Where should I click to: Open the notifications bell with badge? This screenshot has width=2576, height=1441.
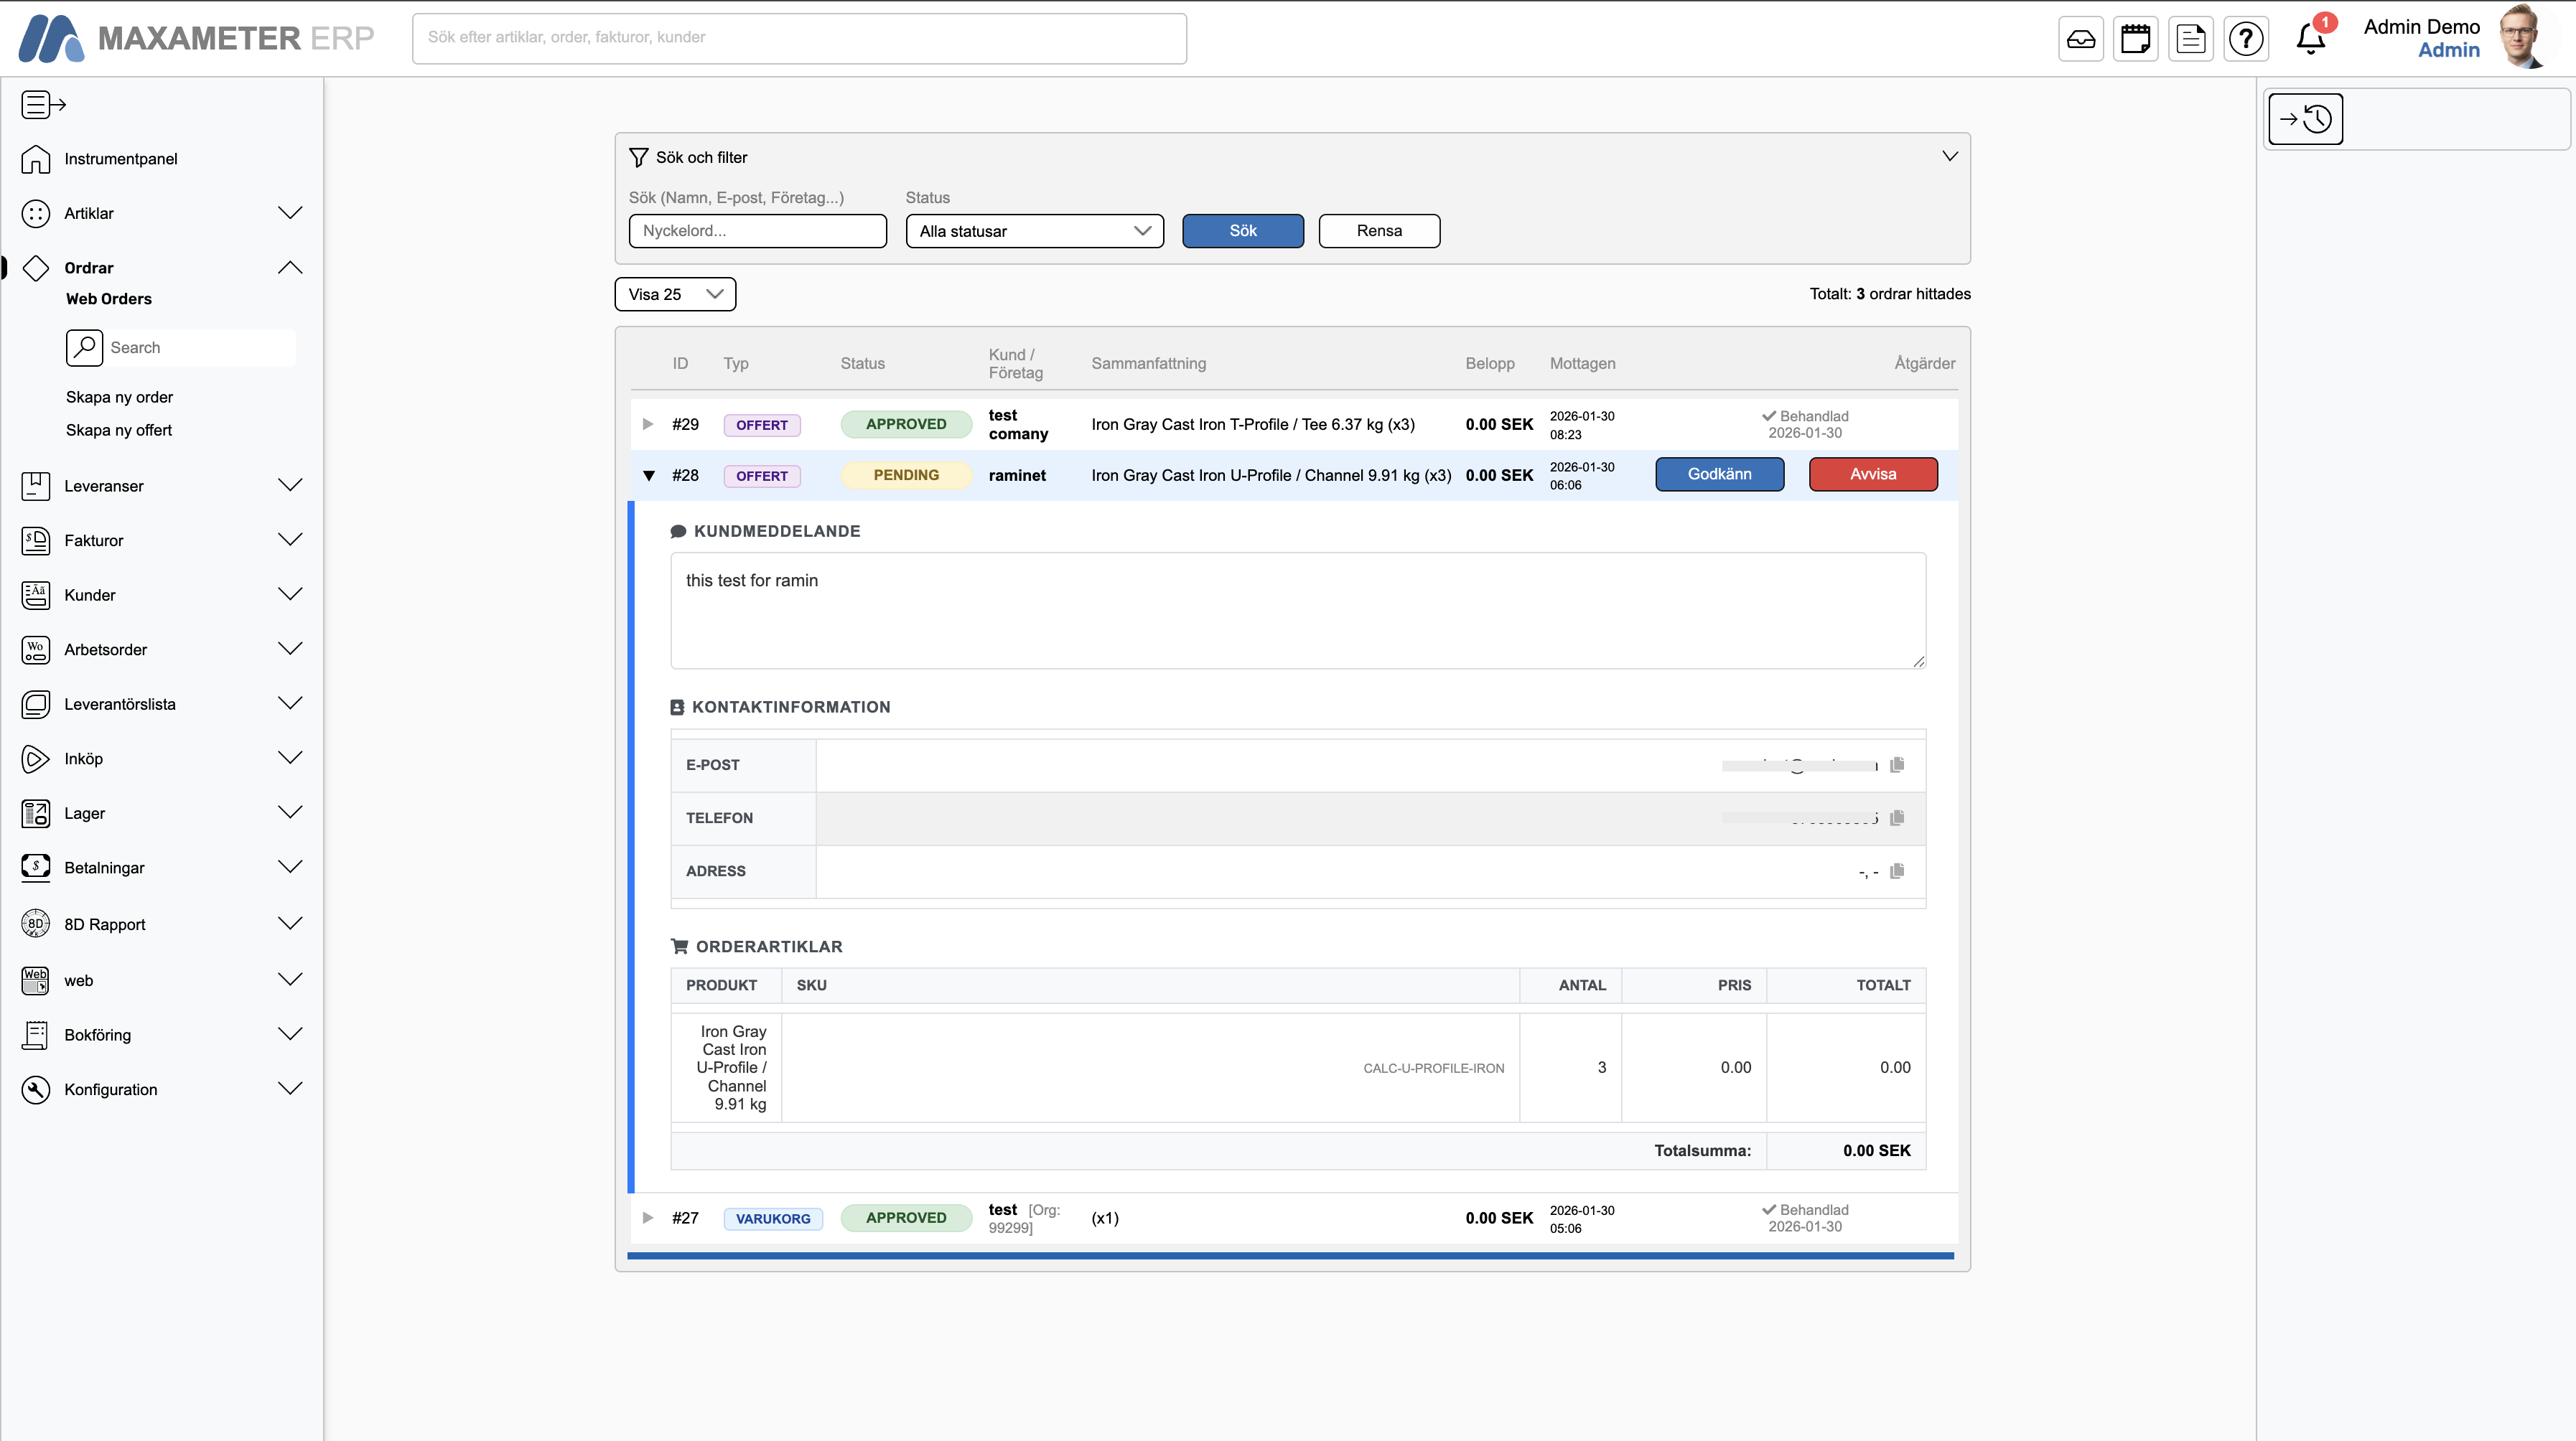pos(2311,38)
